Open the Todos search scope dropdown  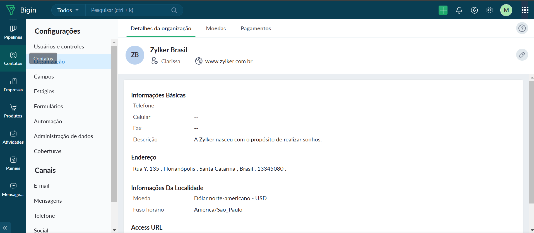pyautogui.click(x=68, y=10)
